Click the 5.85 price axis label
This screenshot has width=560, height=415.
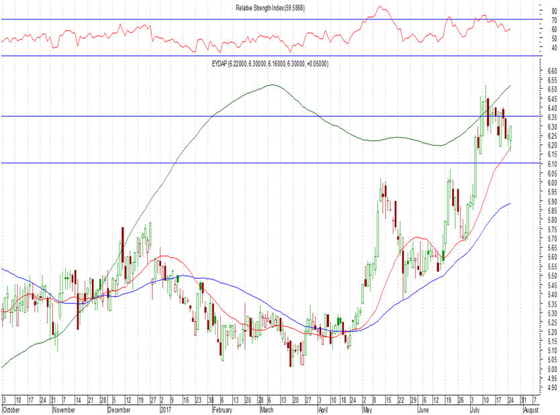[552, 211]
